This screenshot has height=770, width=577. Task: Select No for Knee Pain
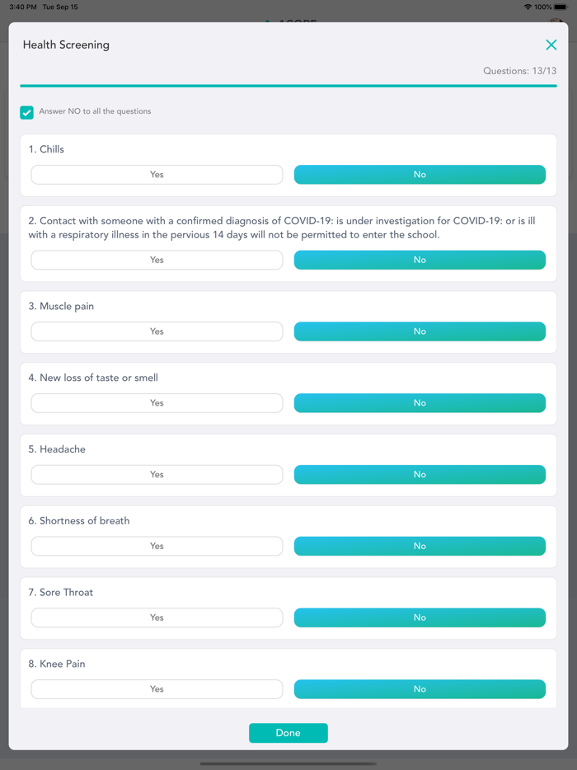(x=420, y=688)
